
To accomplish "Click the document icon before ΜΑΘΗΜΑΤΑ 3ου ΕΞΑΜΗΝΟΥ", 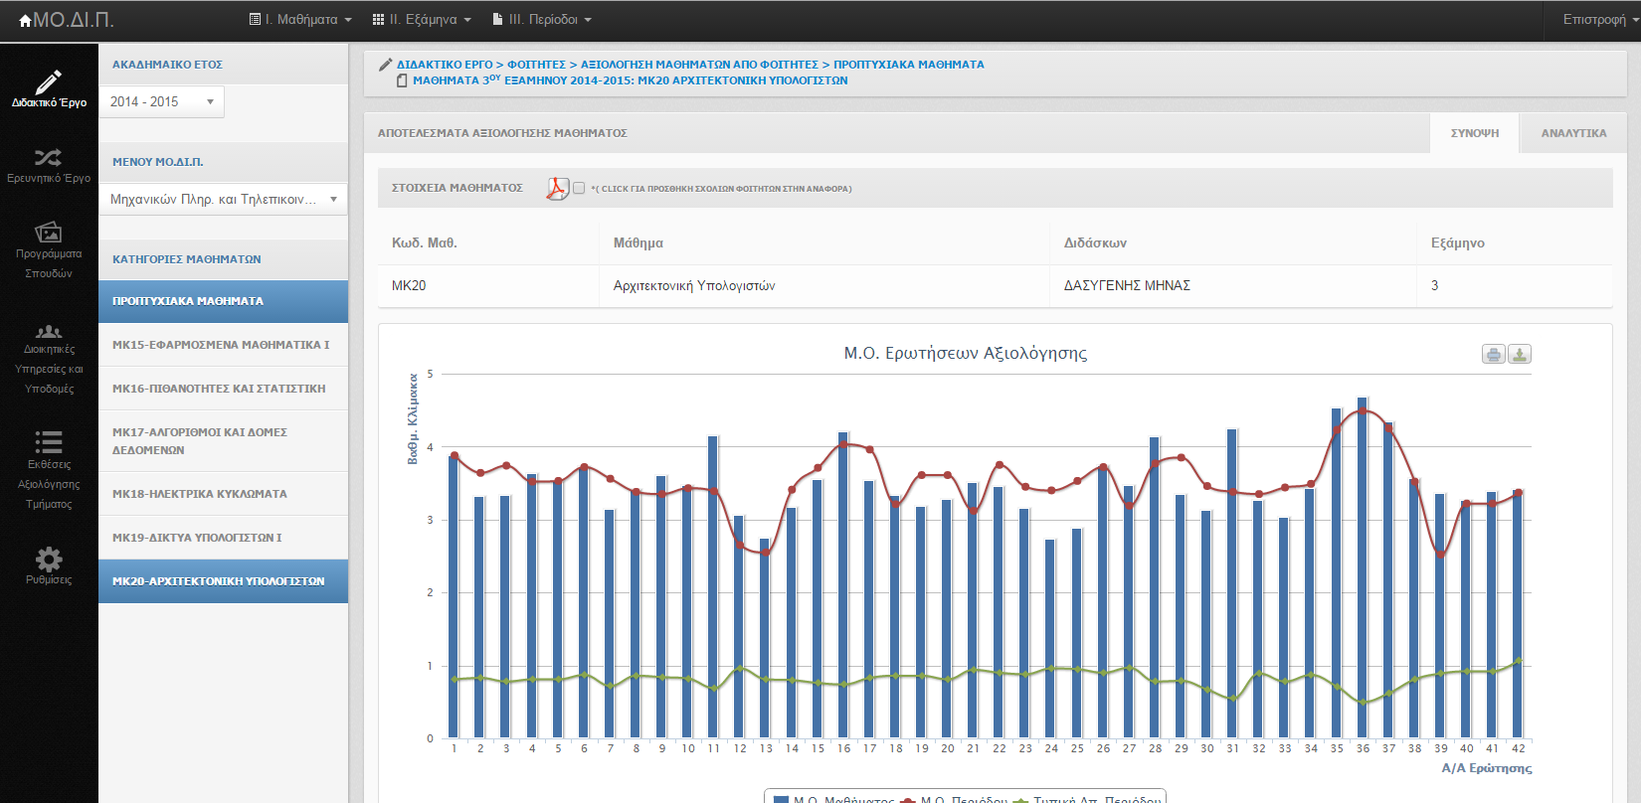I will click(402, 80).
